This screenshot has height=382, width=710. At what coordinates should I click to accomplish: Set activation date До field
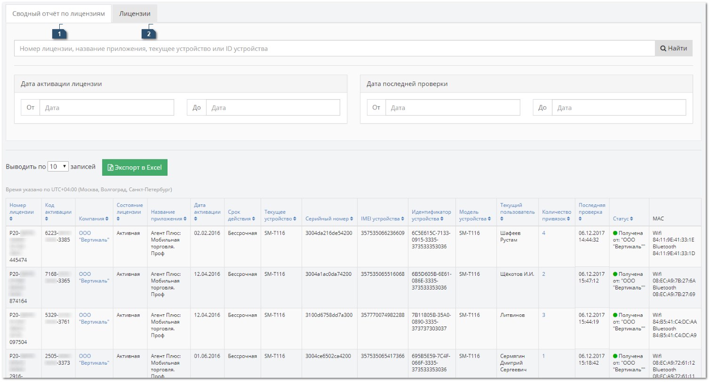[273, 108]
